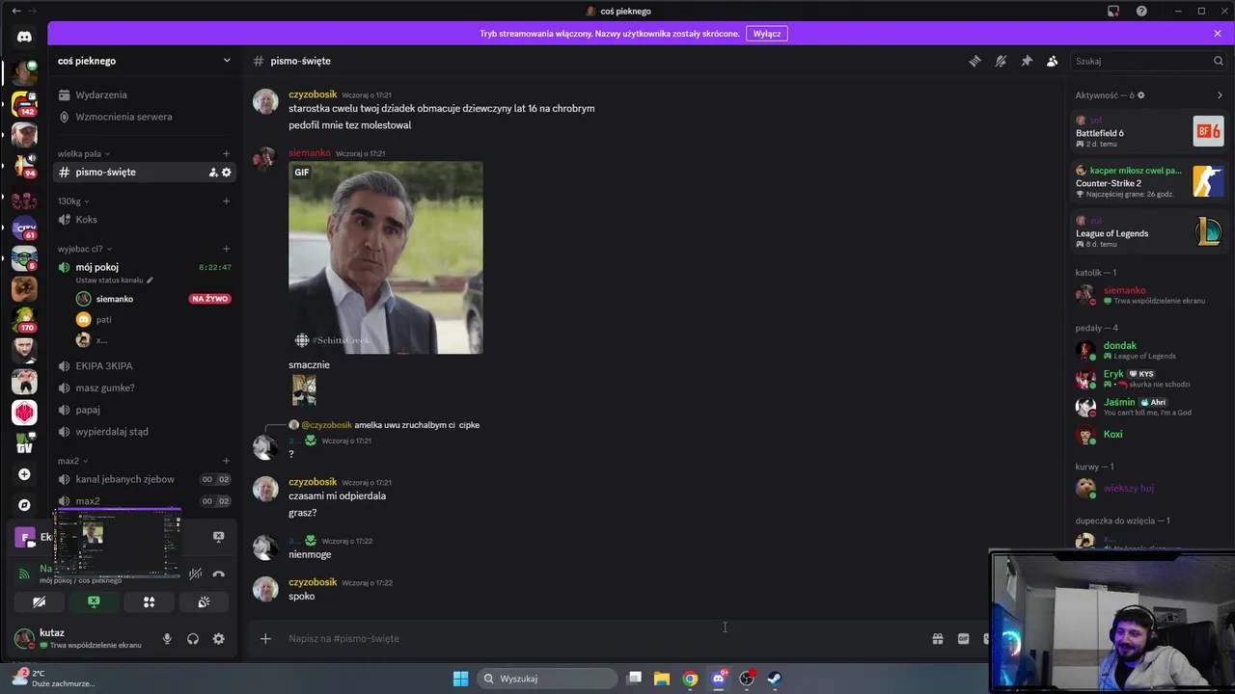Open the Koks channel
The height and width of the screenshot is (694, 1235).
145,220
